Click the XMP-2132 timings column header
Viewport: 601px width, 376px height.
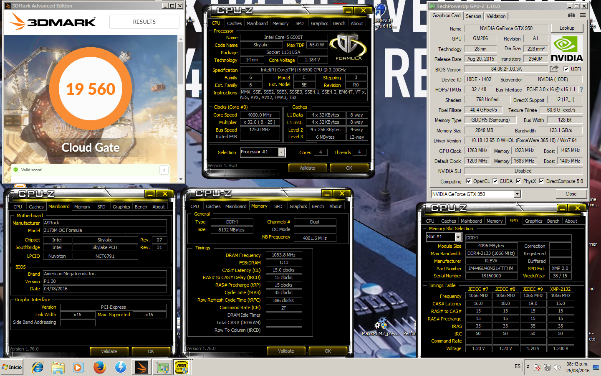(560, 289)
